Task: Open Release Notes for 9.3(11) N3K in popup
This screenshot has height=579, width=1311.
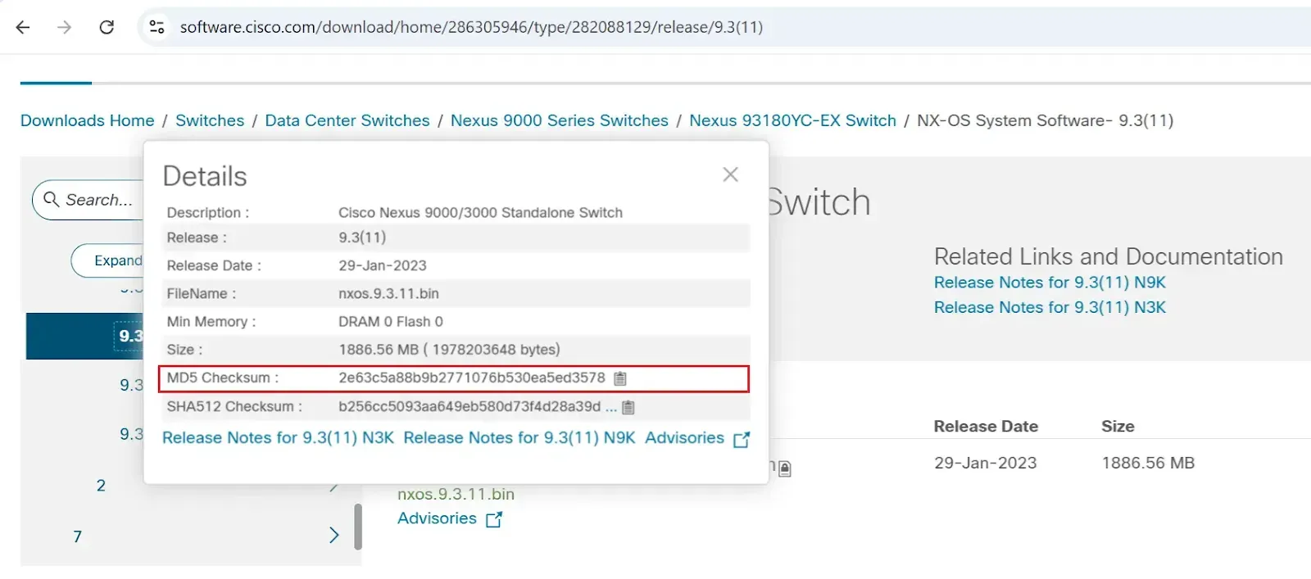Action: [x=278, y=438]
